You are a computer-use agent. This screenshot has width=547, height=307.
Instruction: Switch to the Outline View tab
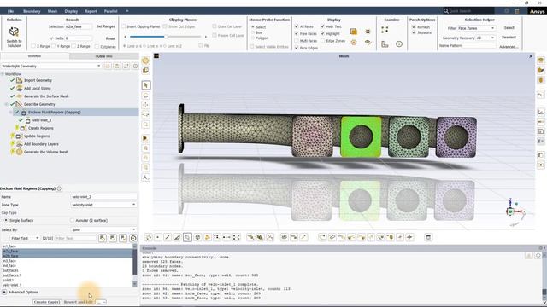pyautogui.click(x=104, y=56)
